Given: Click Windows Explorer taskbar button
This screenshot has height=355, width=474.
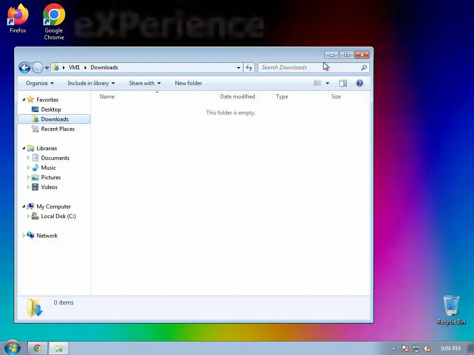Looking at the screenshot, I should click(59, 349).
